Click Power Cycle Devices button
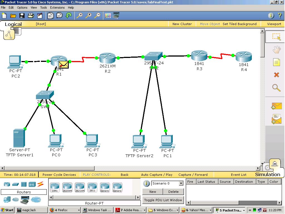This screenshot has width=285, height=214. coord(59,175)
